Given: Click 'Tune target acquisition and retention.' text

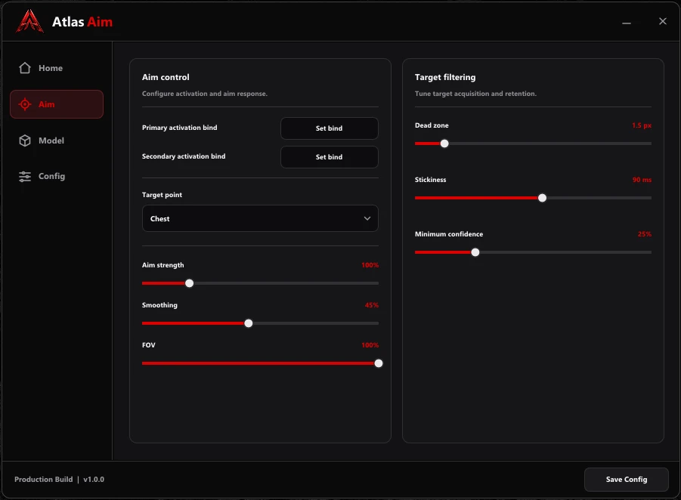Looking at the screenshot, I should click(475, 94).
